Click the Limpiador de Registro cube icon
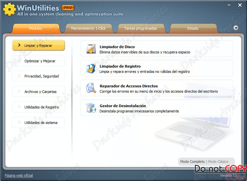This screenshot has height=181, width=247. [x=91, y=68]
